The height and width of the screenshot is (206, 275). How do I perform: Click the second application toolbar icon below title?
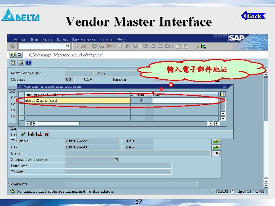(x=21, y=63)
